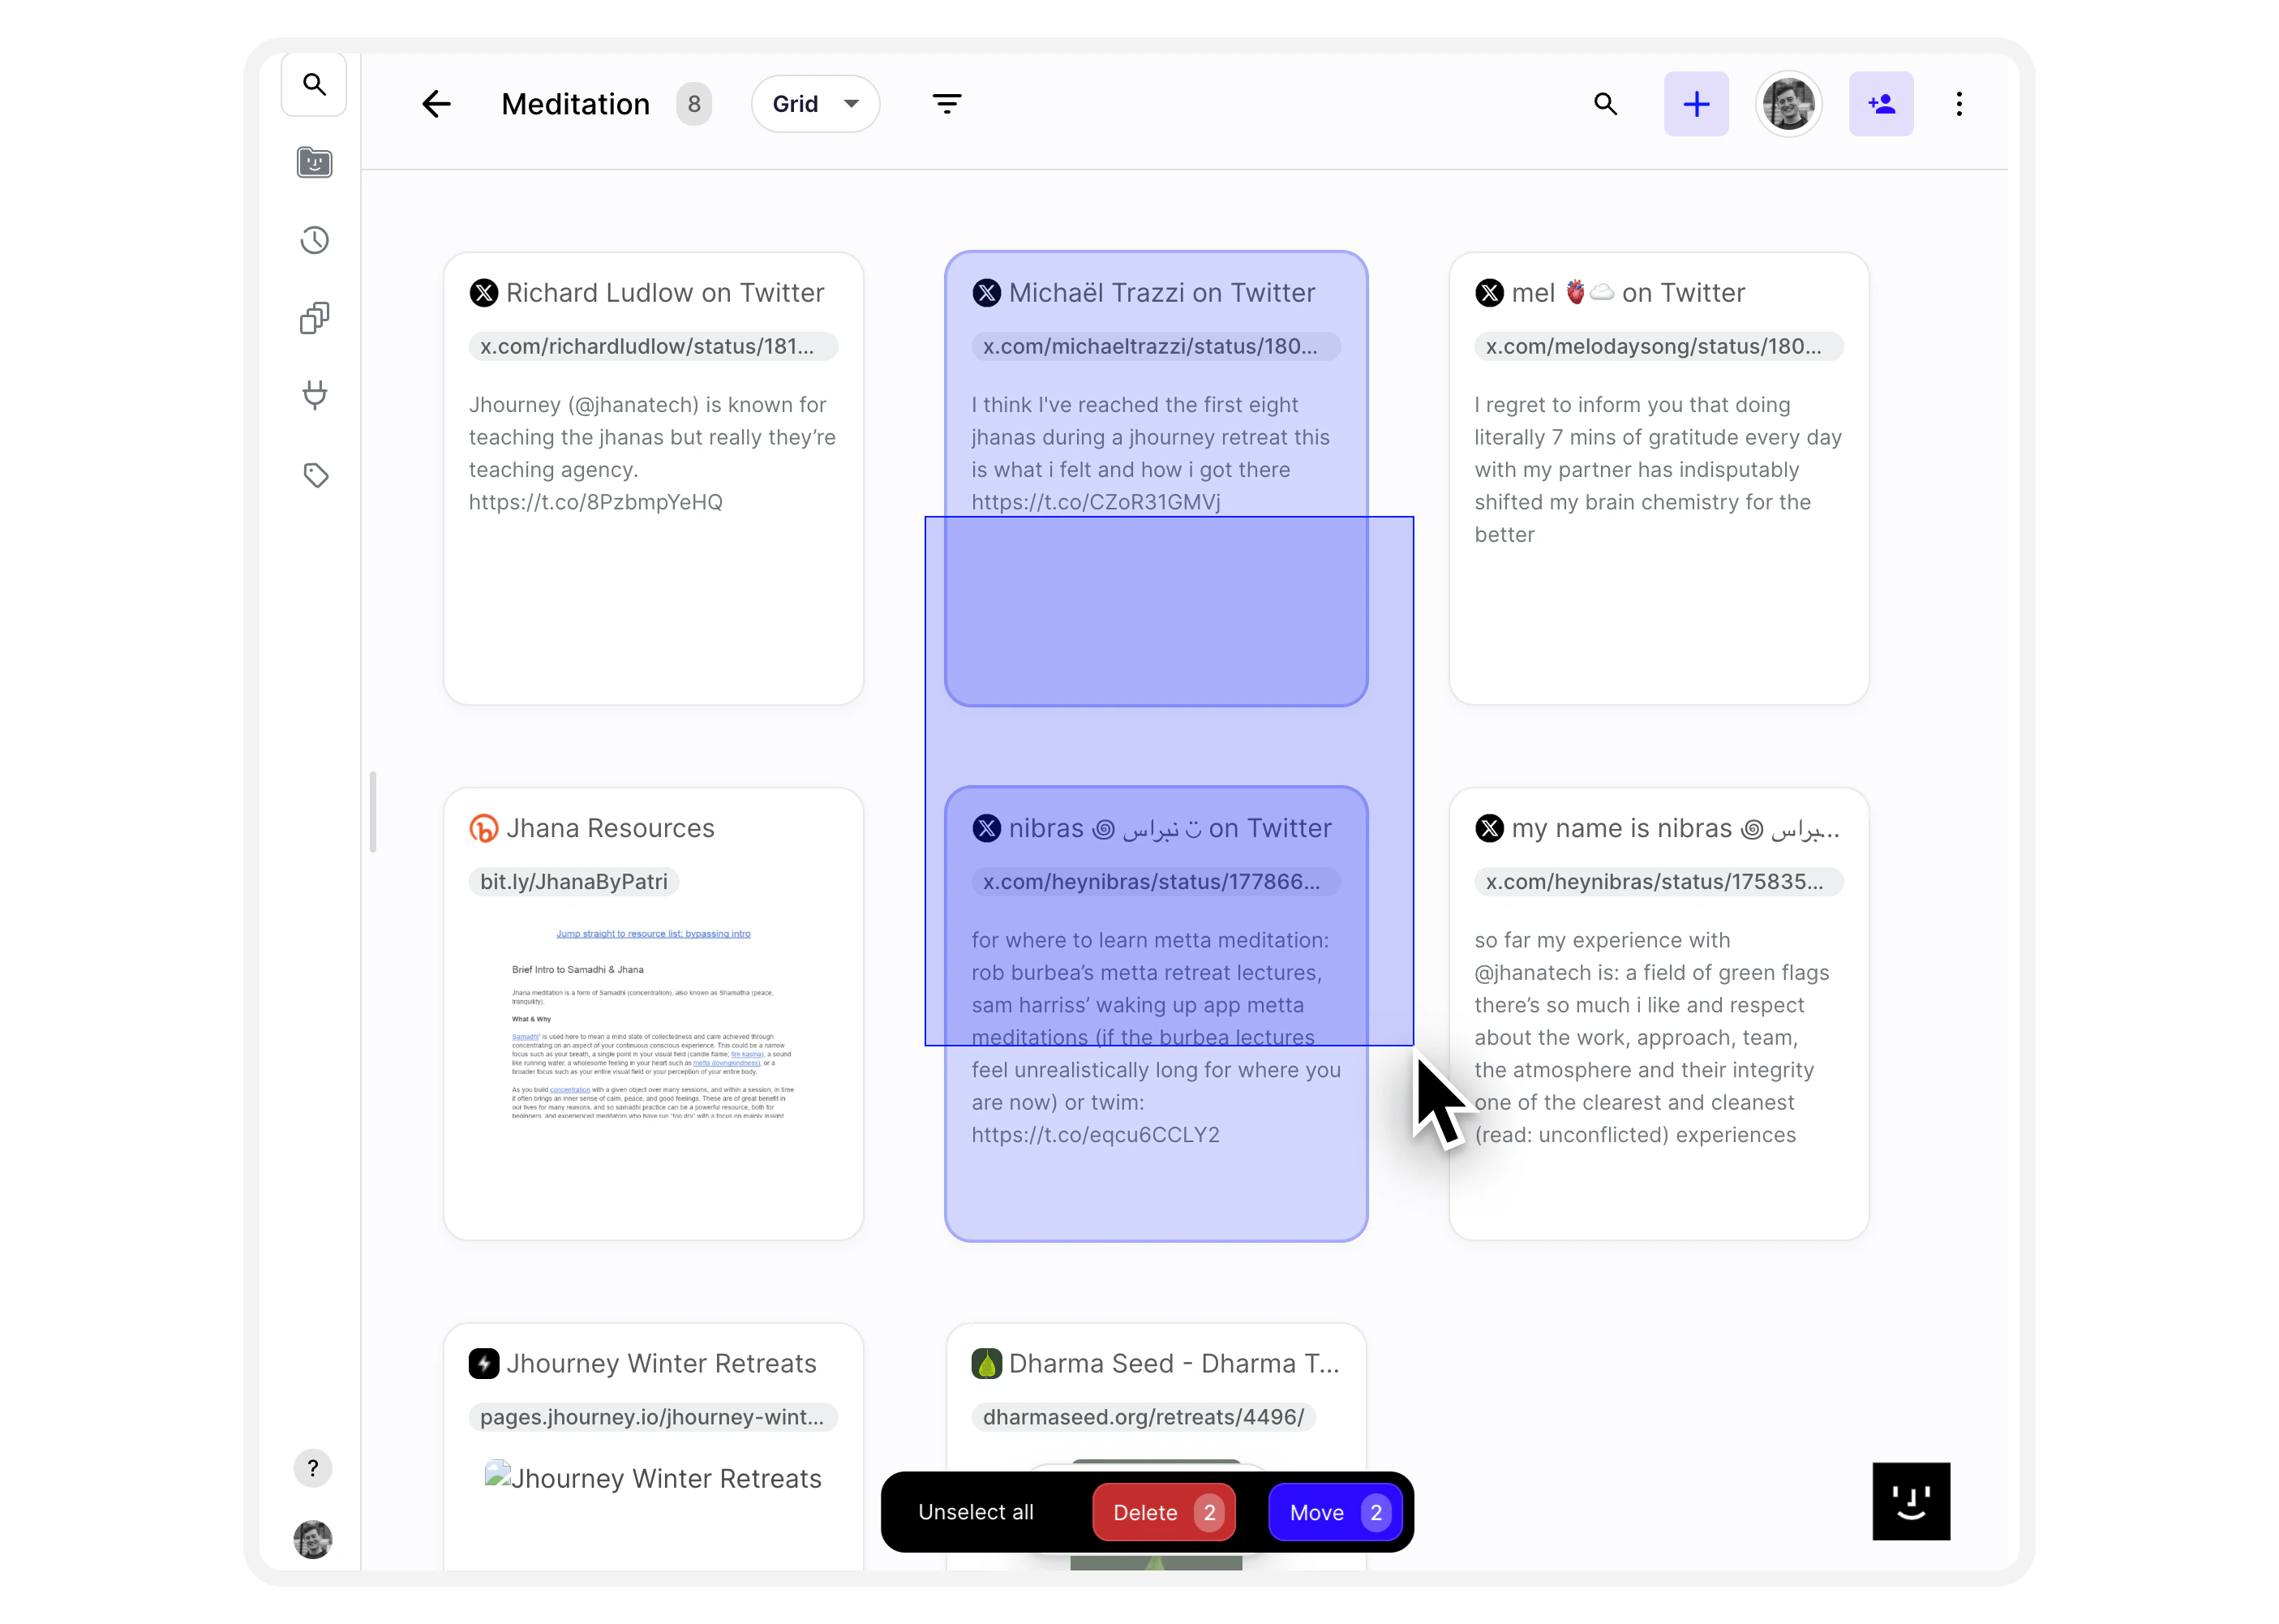Image resolution: width=2279 pixels, height=1624 pixels.
Task: Open x.com/heynibras/status/177866 link
Action: (x=1156, y=882)
